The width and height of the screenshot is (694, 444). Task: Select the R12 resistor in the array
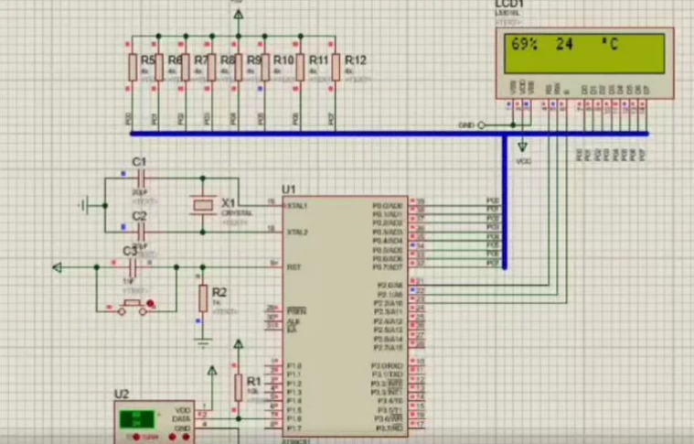tap(336, 66)
